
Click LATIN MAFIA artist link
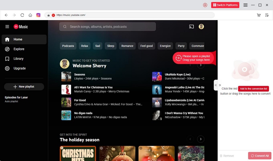coord(83,117)
